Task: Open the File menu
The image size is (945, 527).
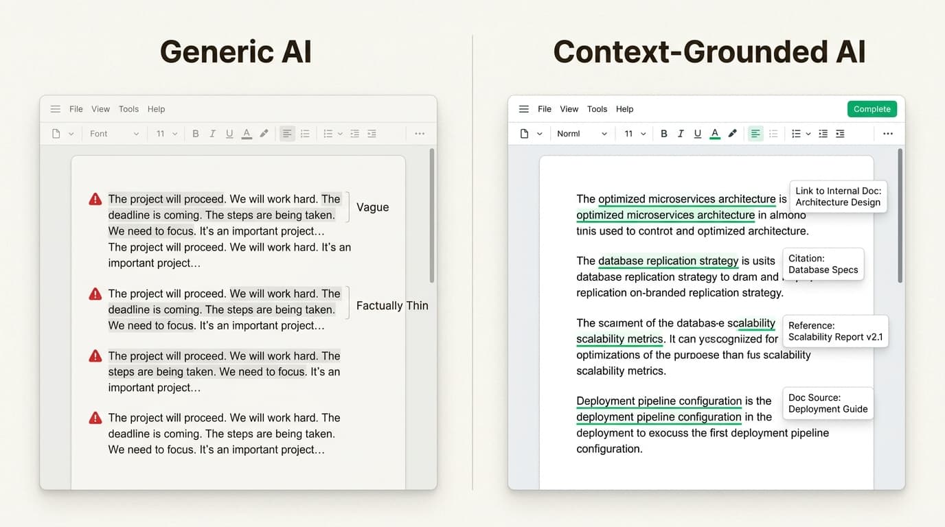Action: tap(76, 108)
